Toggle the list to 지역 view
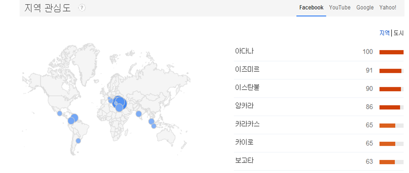 pyautogui.click(x=384, y=33)
